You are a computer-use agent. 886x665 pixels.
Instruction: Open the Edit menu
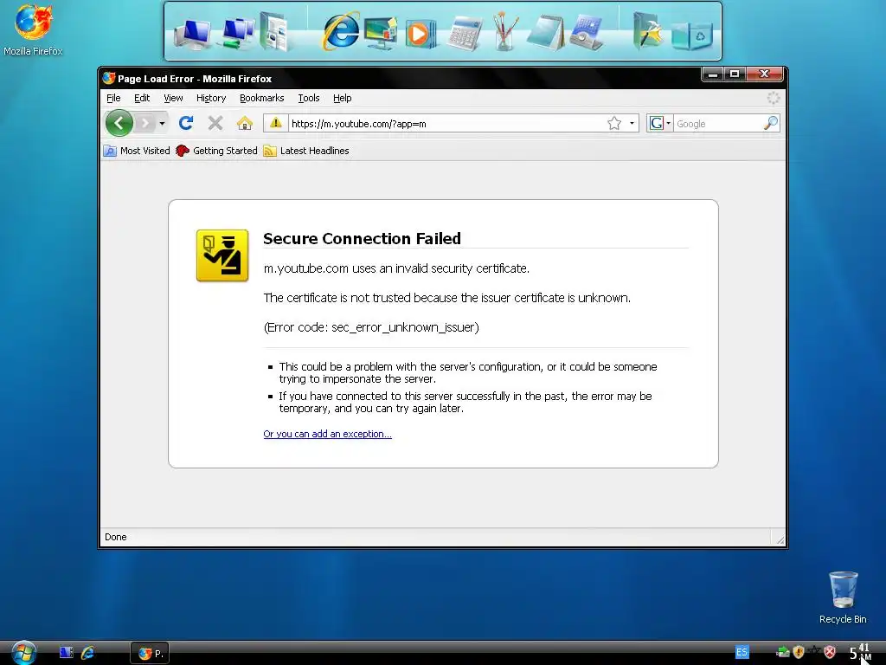pyautogui.click(x=142, y=98)
